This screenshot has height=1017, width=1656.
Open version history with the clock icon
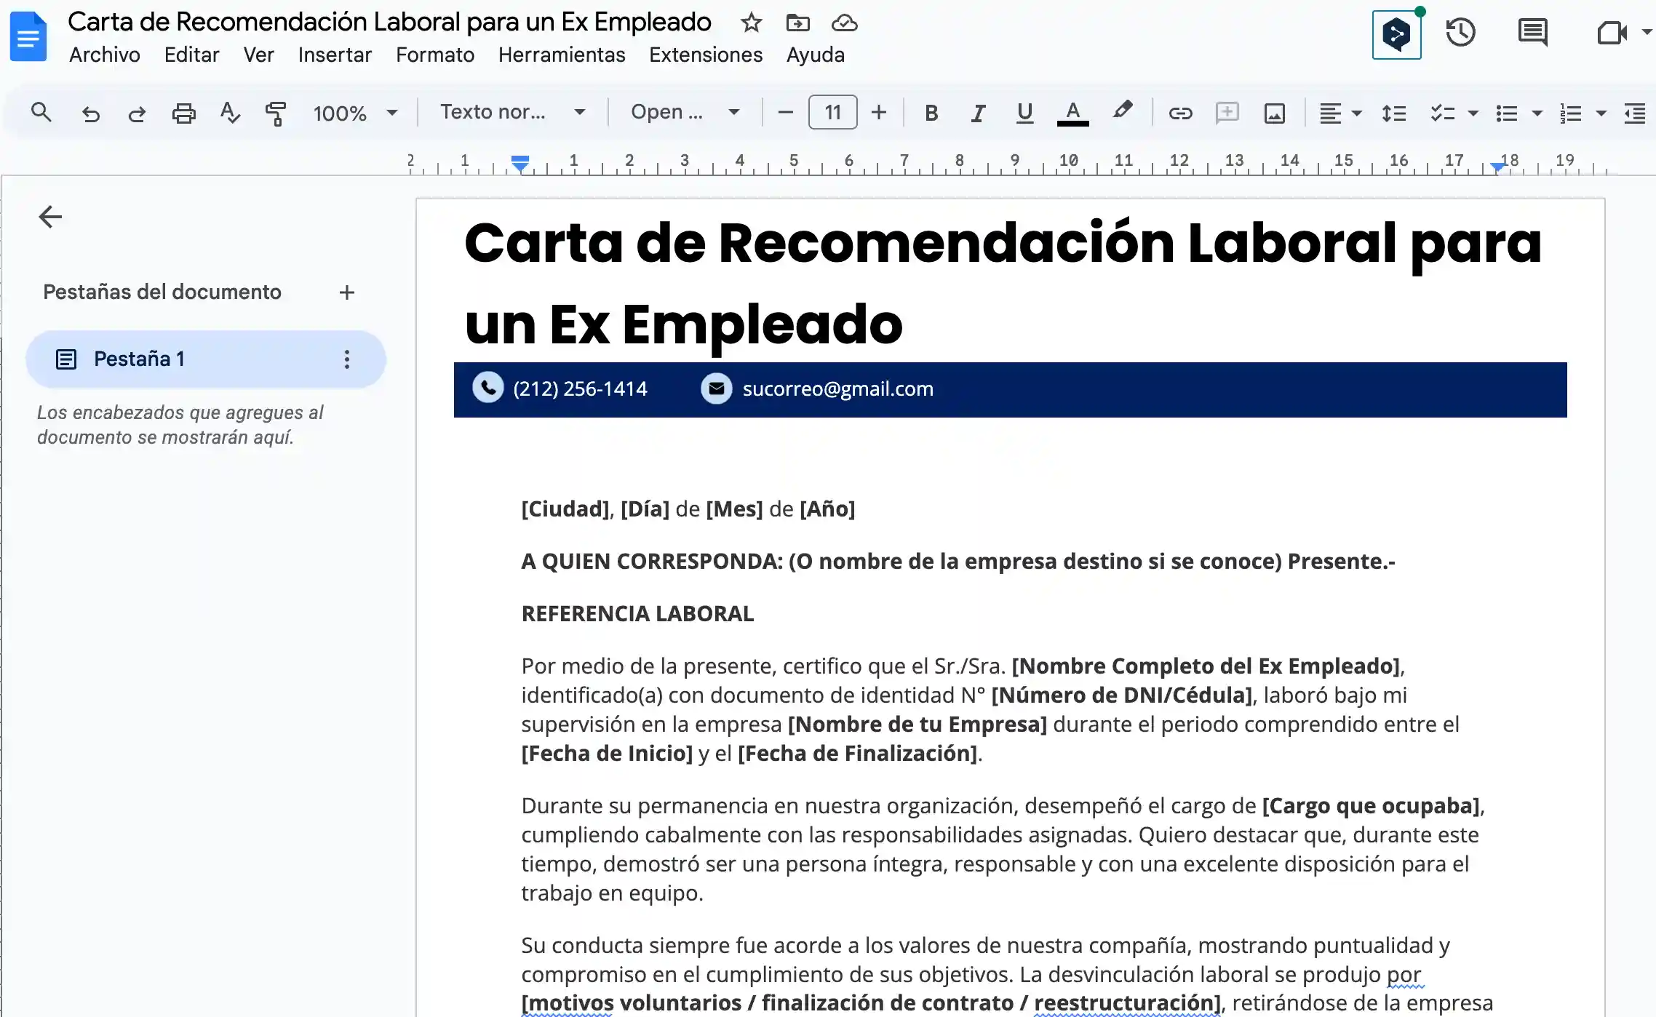tap(1461, 32)
